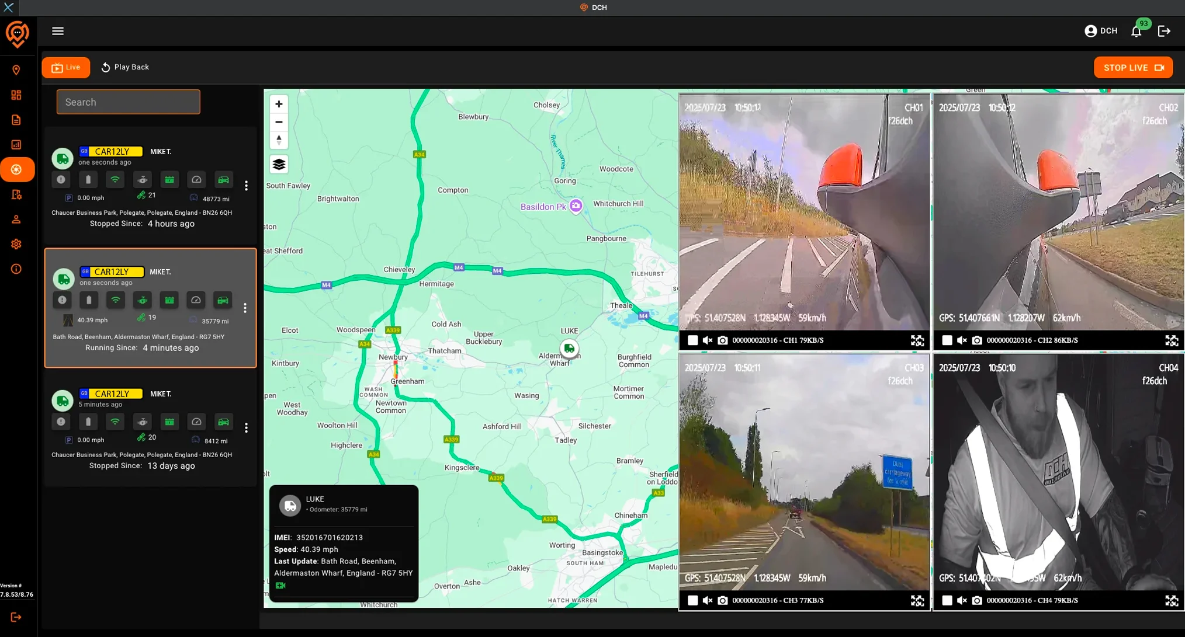The width and height of the screenshot is (1185, 637).
Task: Click the vehicle Search field
Action: 128,102
